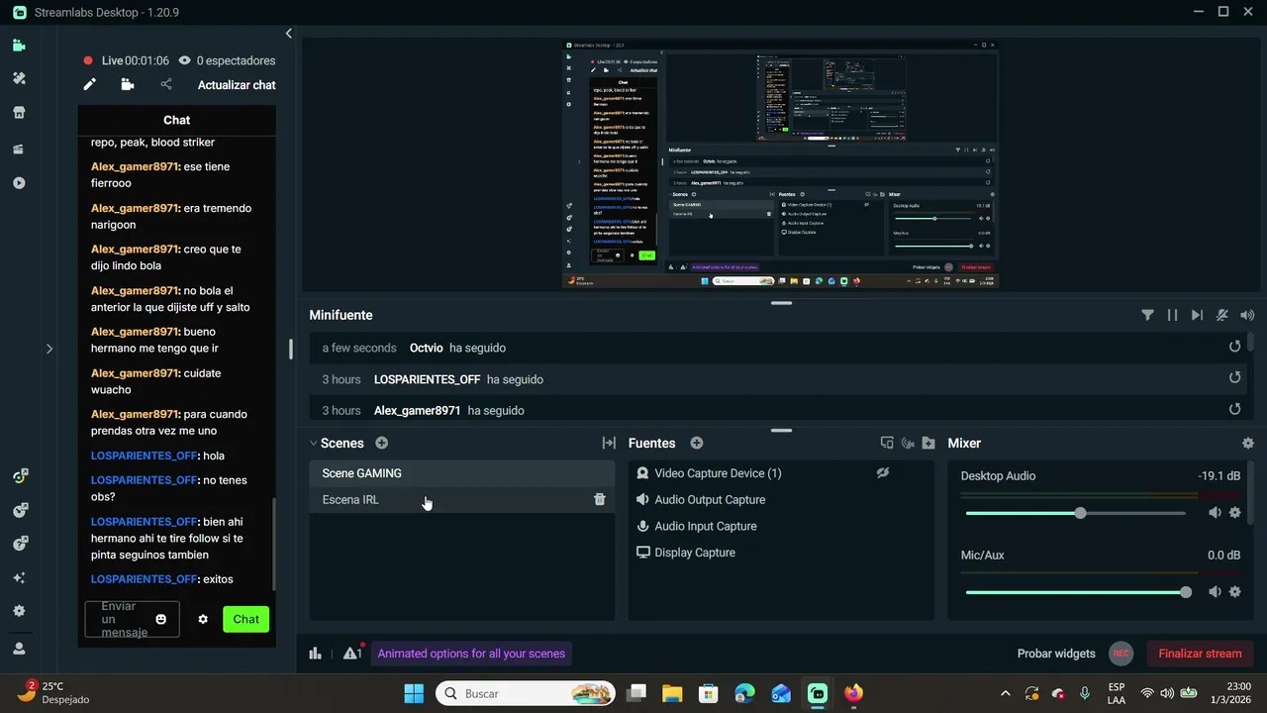Add a new source with plus icon
Viewport: 1267px width, 713px height.
point(697,444)
